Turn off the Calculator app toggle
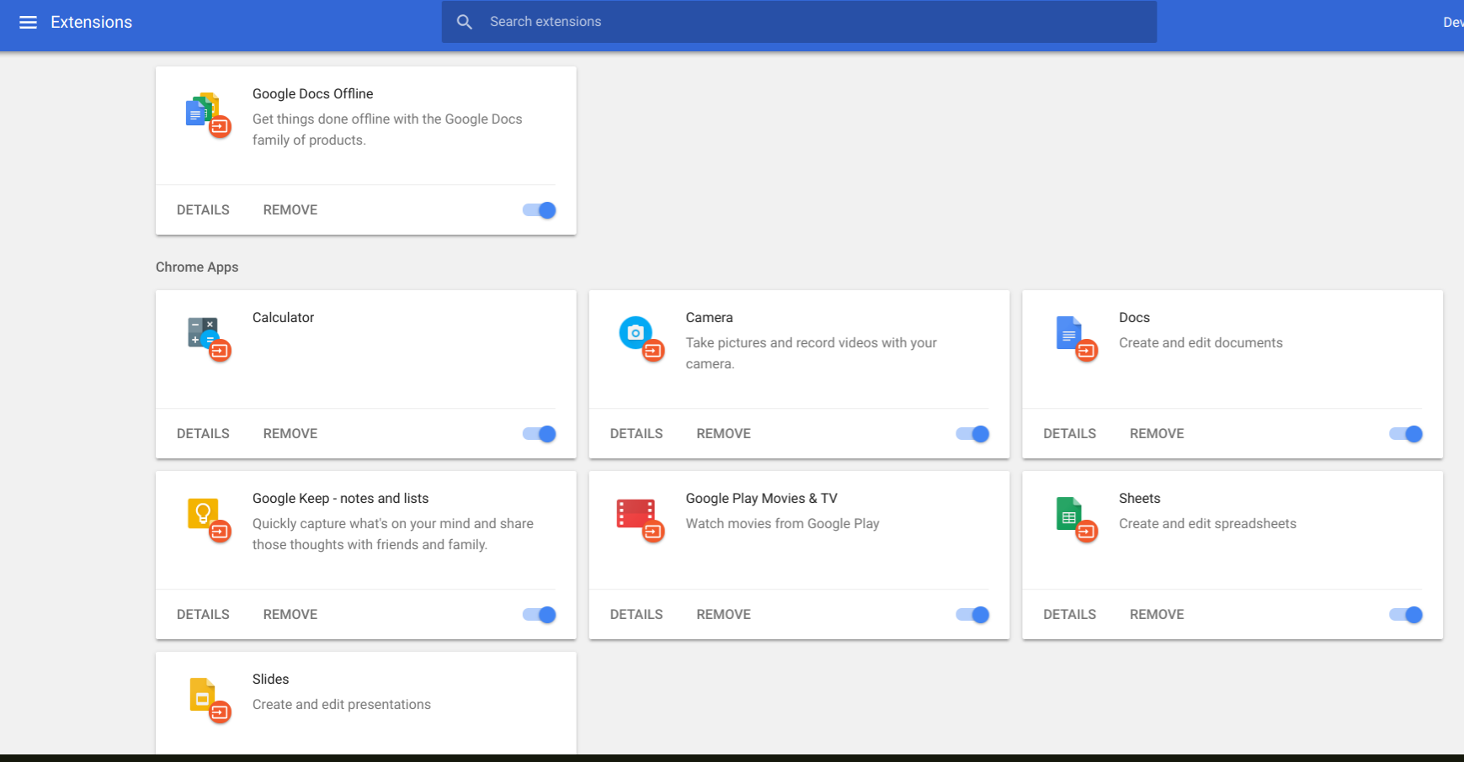This screenshot has width=1464, height=762. click(x=539, y=434)
